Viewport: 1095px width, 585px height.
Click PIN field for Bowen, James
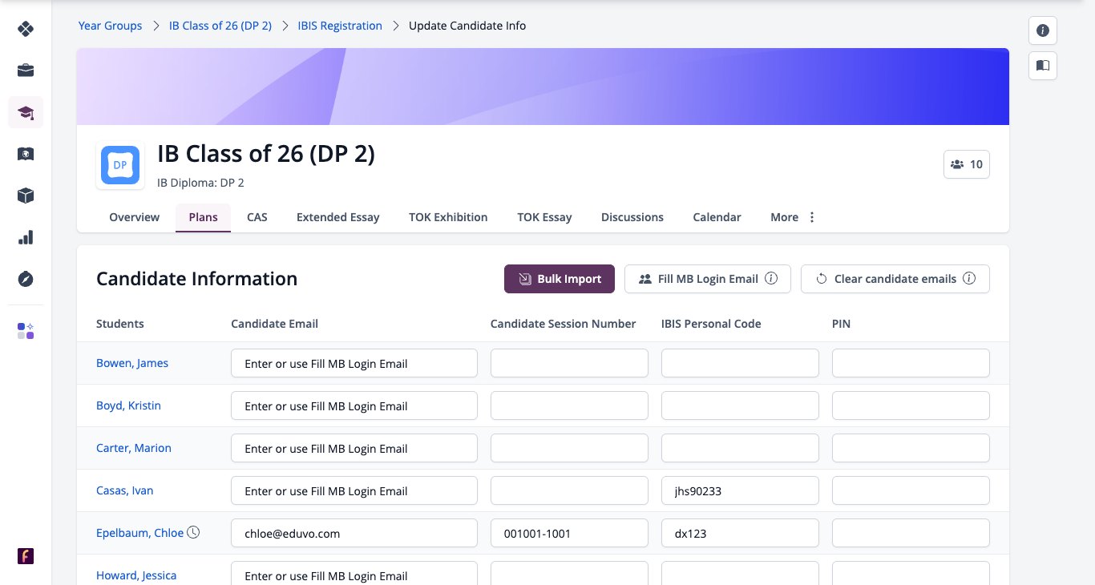coord(911,363)
